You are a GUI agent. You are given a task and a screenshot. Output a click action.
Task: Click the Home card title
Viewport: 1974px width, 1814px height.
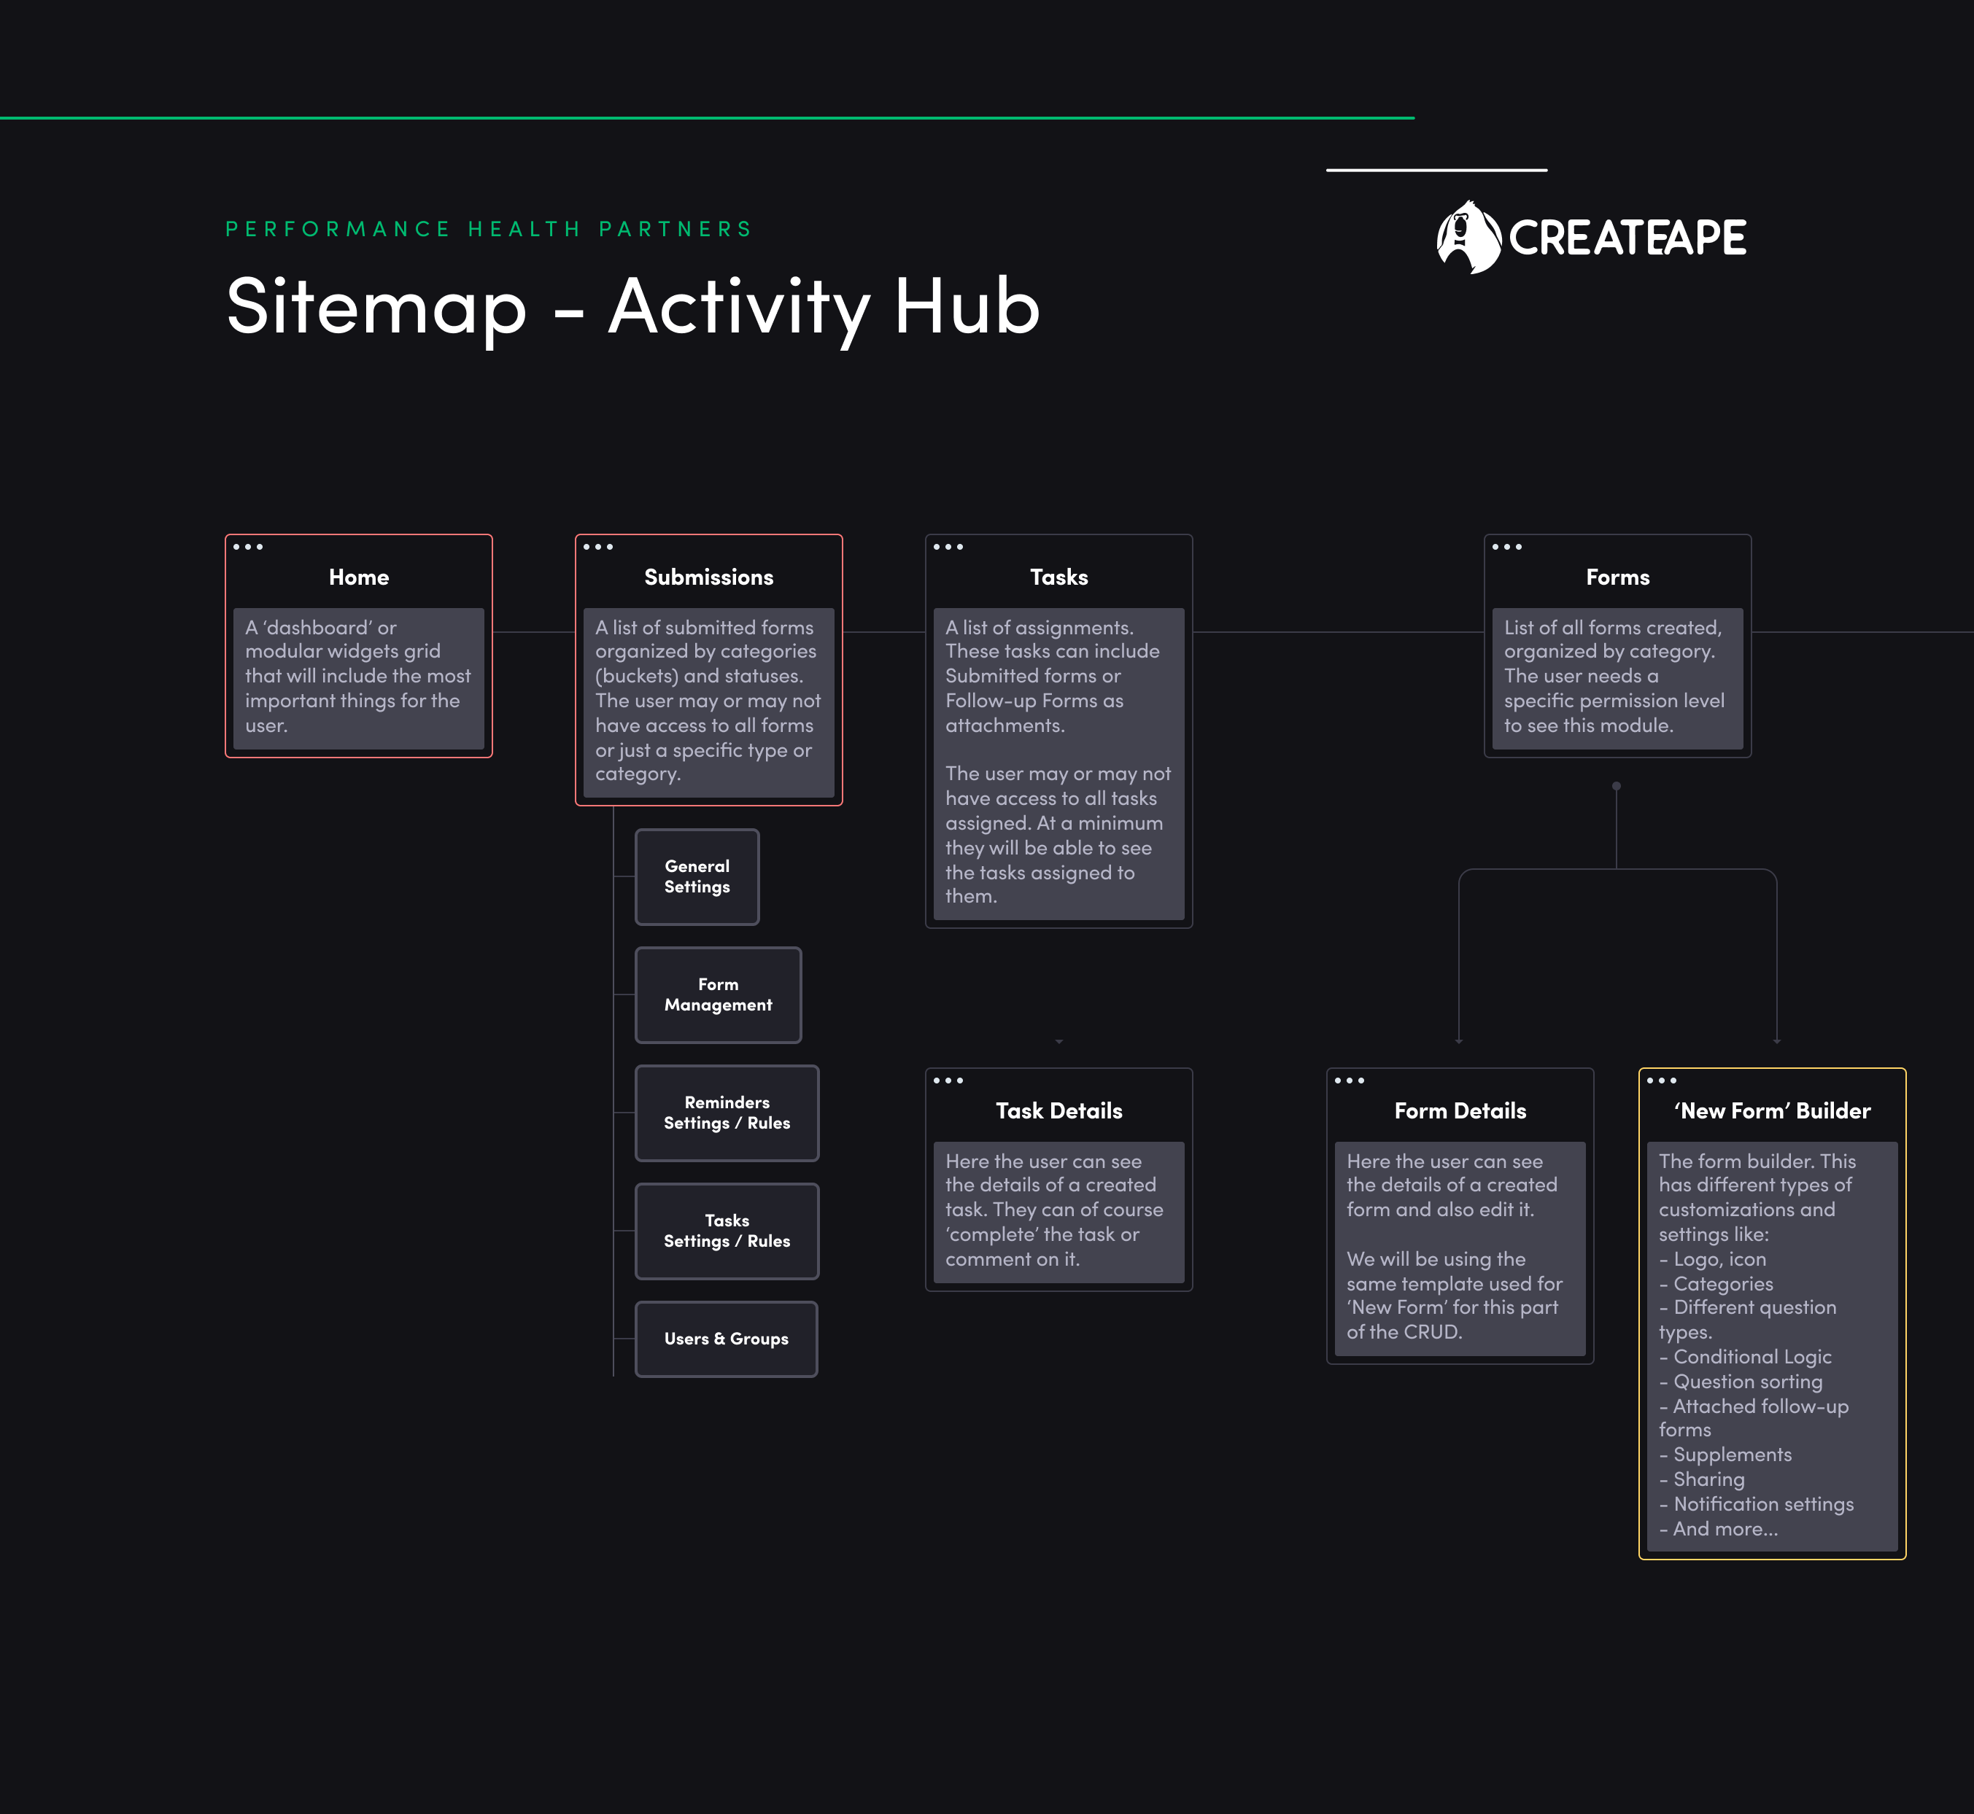pos(358,577)
